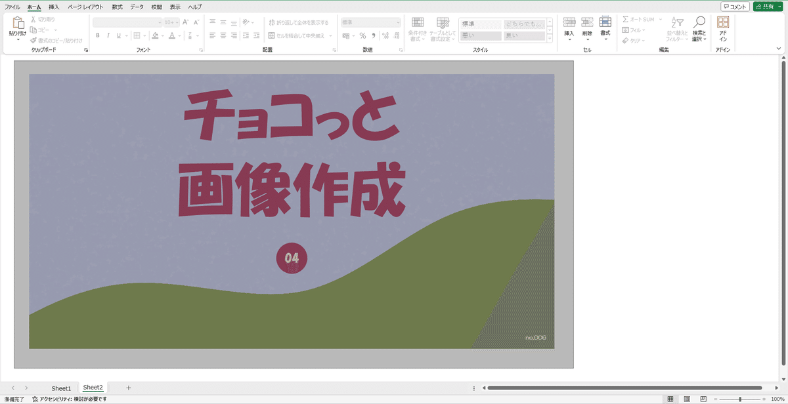Adjust the zoom slider handle
The height and width of the screenshot is (404, 788).
click(740, 399)
